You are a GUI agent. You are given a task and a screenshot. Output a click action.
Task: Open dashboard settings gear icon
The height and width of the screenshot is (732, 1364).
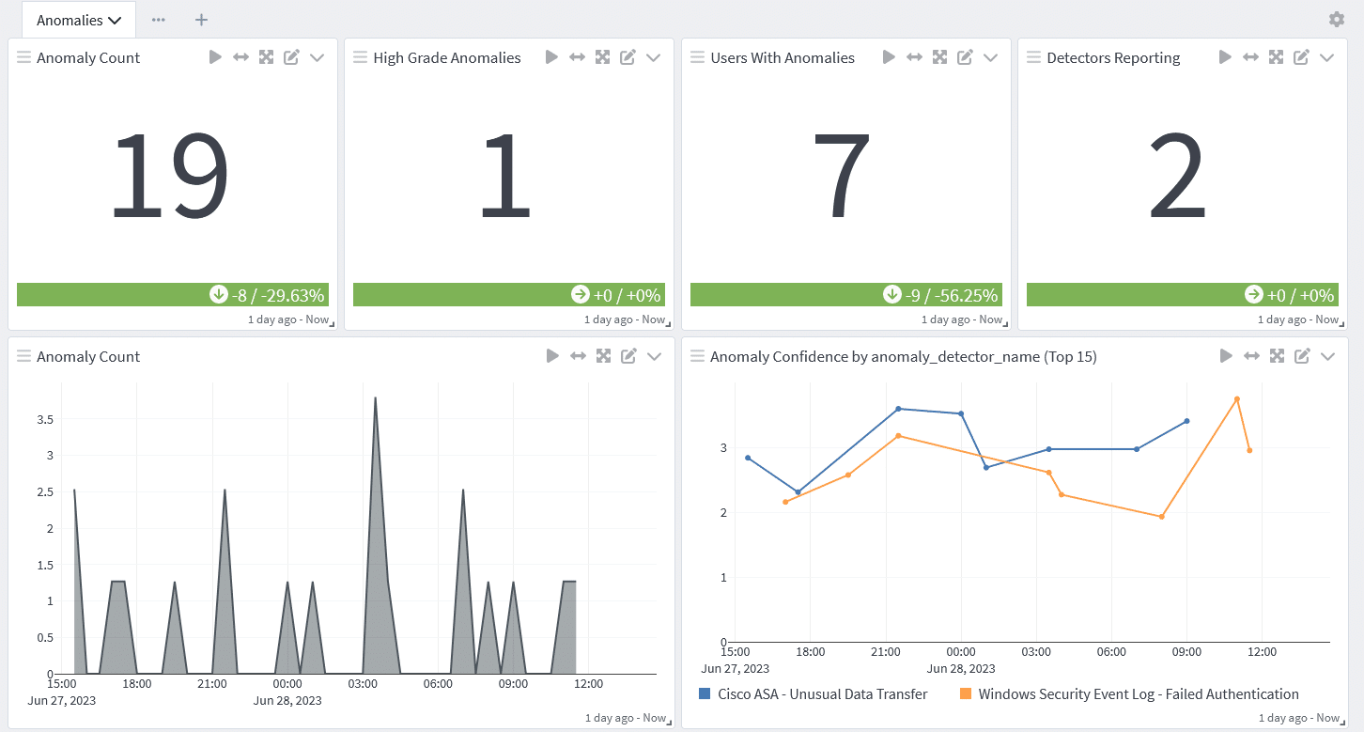1336,20
